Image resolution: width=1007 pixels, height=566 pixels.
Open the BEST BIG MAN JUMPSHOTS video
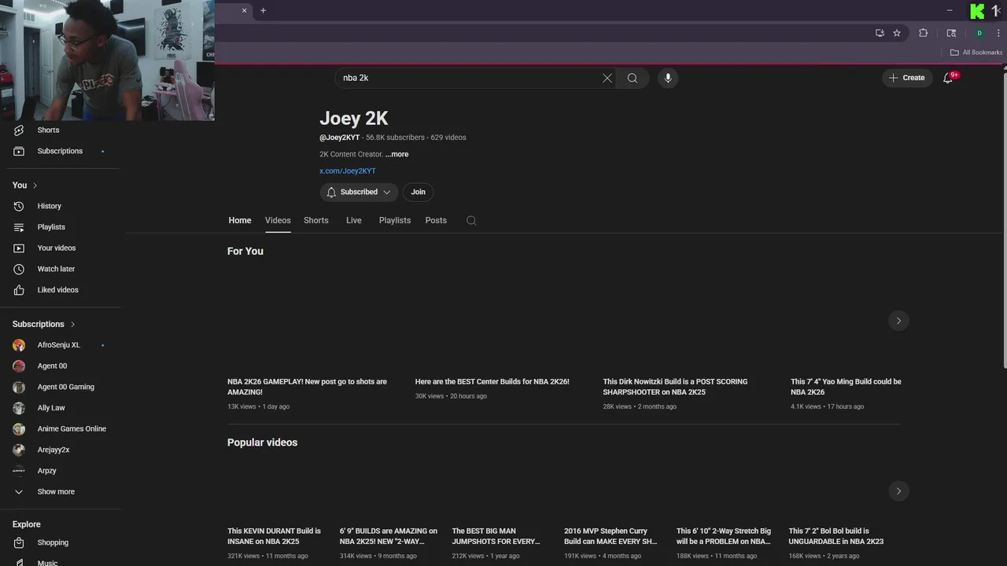[496, 536]
